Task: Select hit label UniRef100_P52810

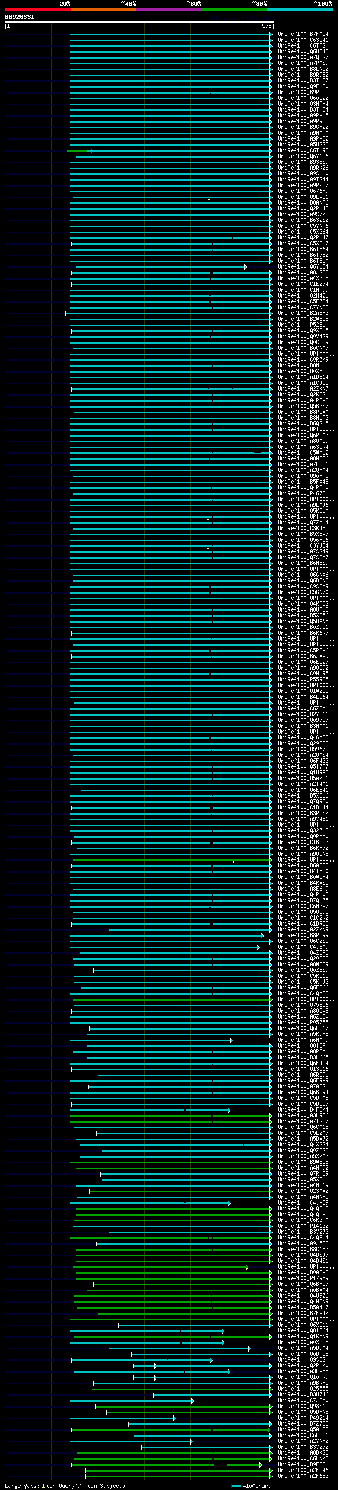Action: (x=303, y=325)
